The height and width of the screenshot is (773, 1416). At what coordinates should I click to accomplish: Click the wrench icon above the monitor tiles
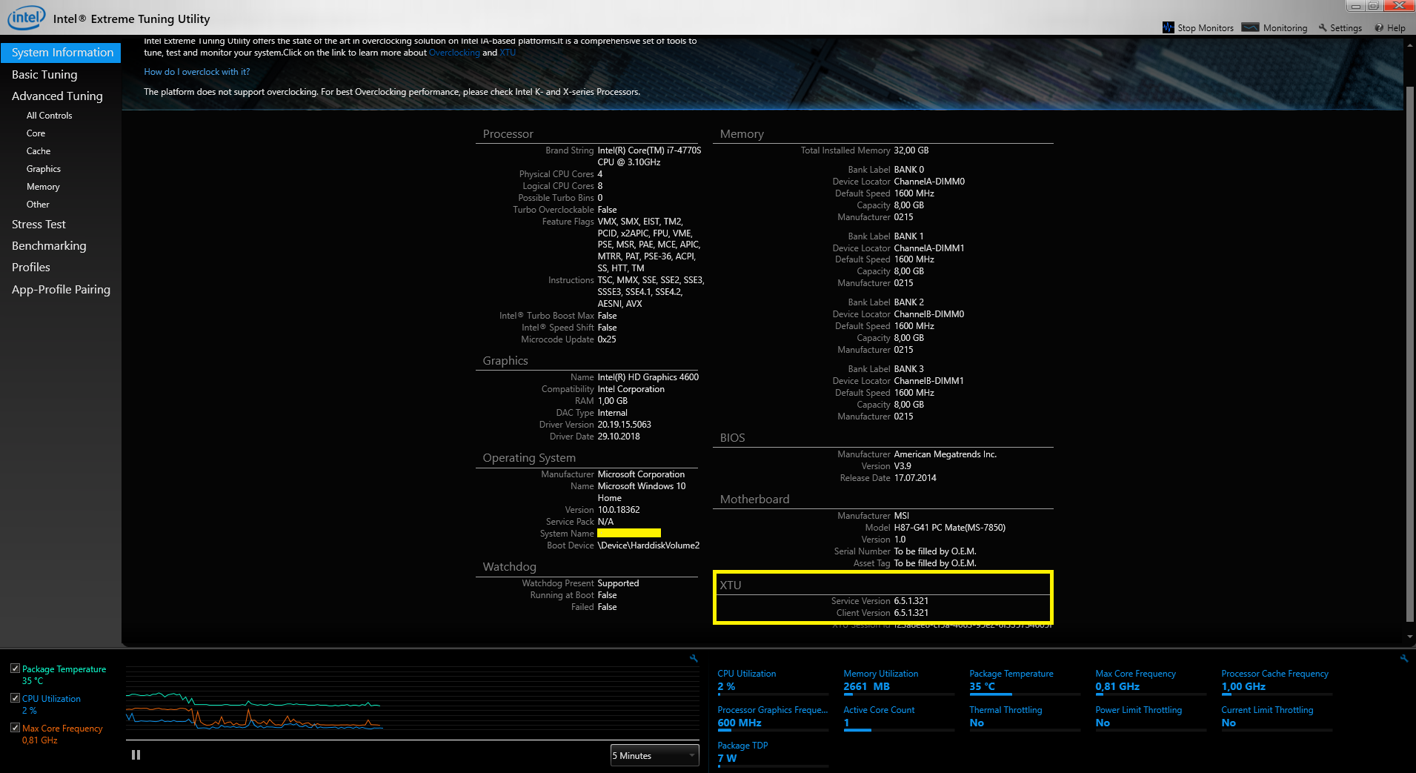click(x=1404, y=658)
